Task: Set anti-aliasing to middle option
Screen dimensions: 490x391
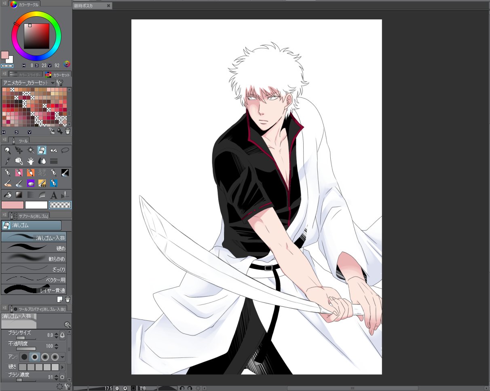Action: [44, 357]
